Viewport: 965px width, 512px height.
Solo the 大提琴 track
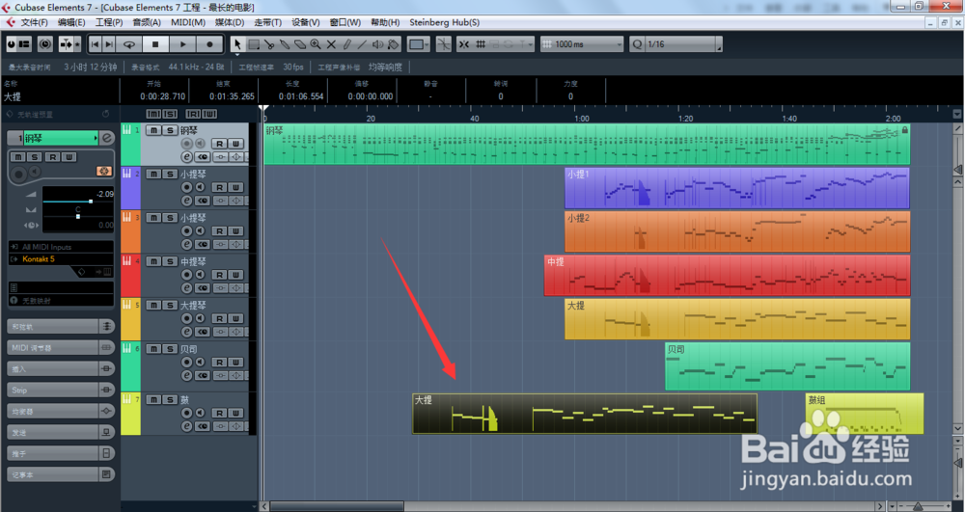[x=169, y=305]
